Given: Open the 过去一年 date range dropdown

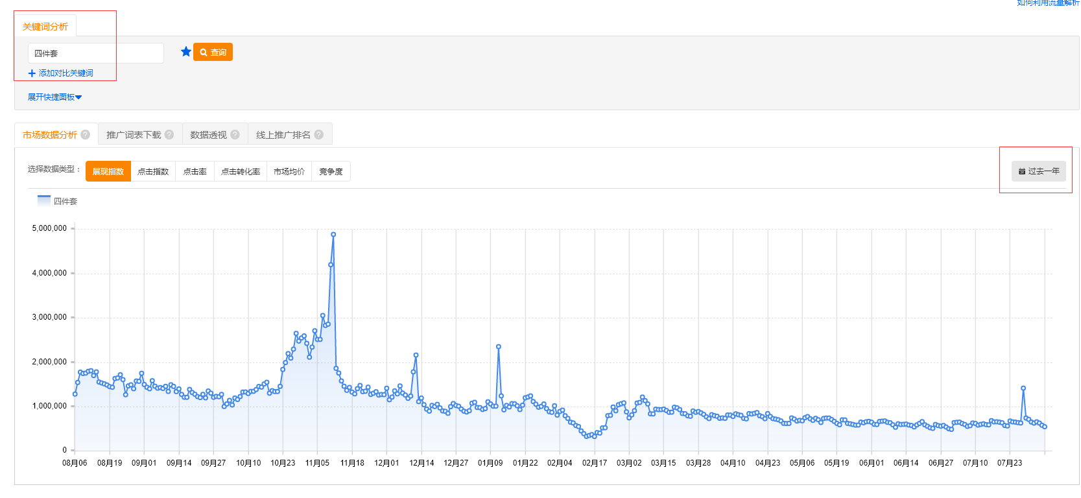Looking at the screenshot, I should coord(1039,171).
